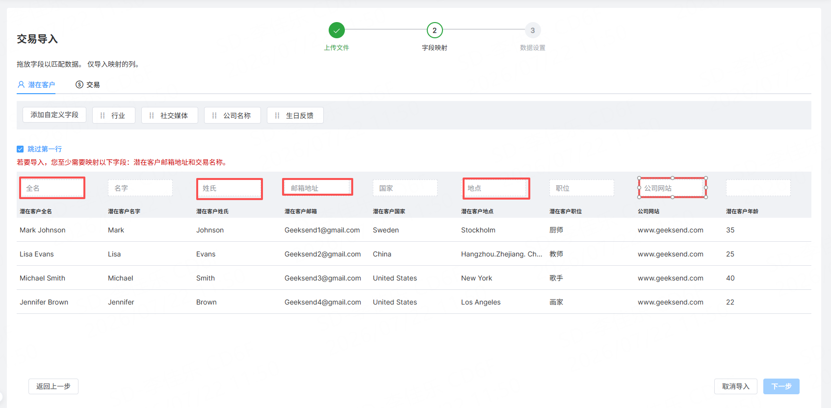Click the Mark Johnson full name cell
This screenshot has height=408, width=831.
(43, 230)
